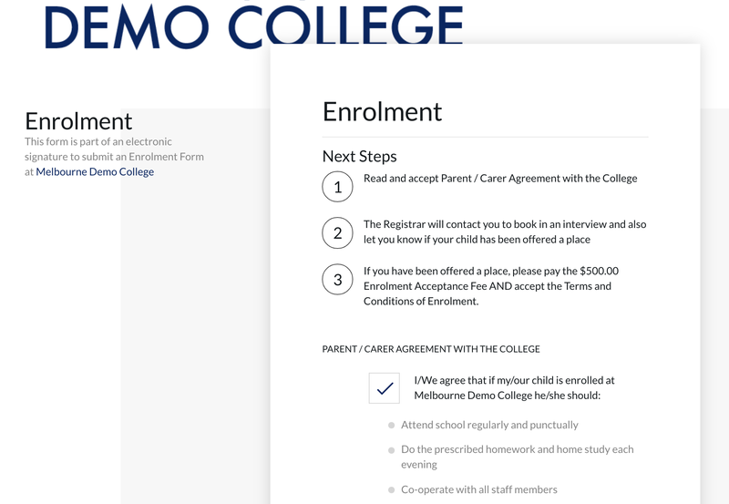Click the Registrar interview booking step text
729x504 pixels.
[x=505, y=231]
